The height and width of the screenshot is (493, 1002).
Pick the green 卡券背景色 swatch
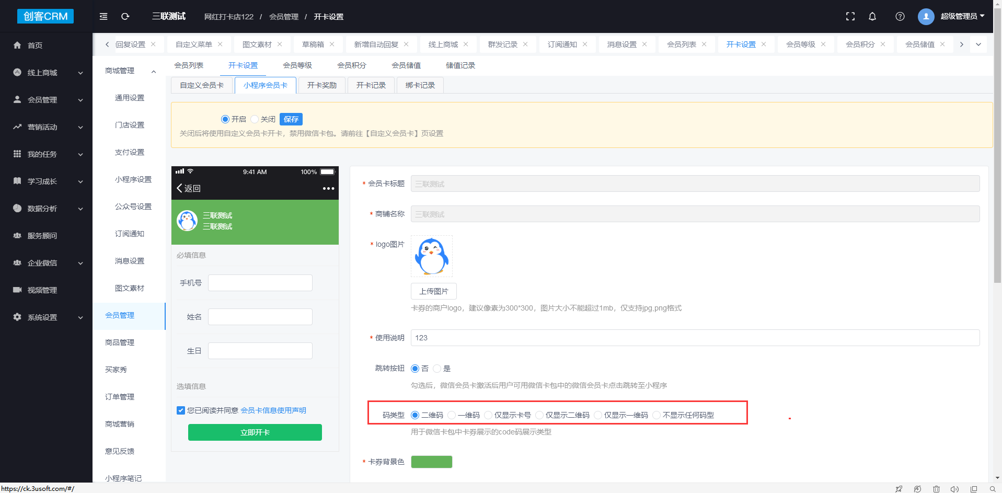432,462
